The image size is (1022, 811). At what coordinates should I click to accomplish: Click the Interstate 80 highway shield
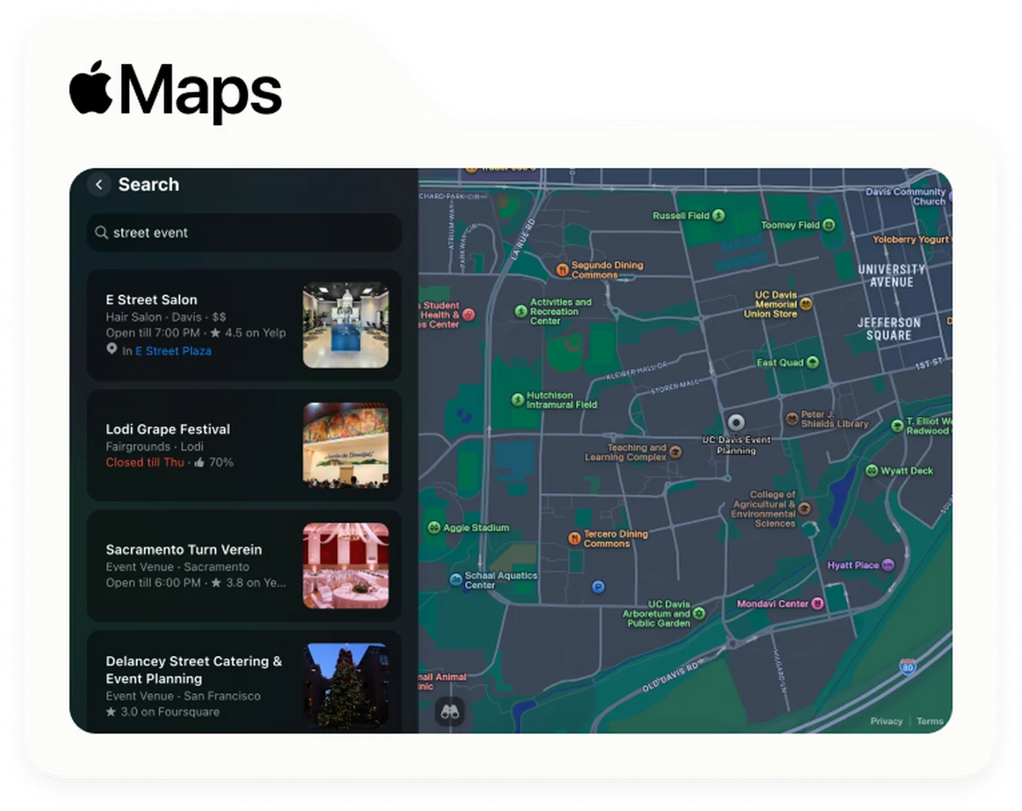(908, 666)
